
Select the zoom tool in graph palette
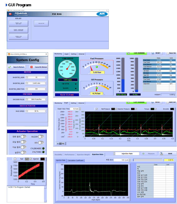(60, 144)
